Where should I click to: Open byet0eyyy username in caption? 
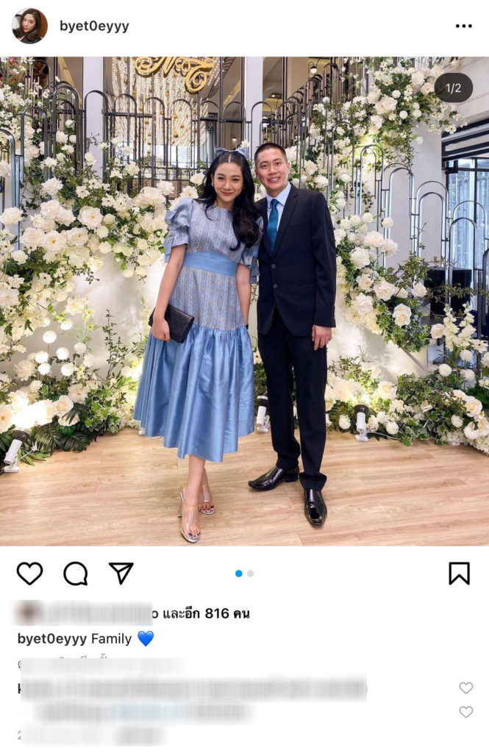52,639
